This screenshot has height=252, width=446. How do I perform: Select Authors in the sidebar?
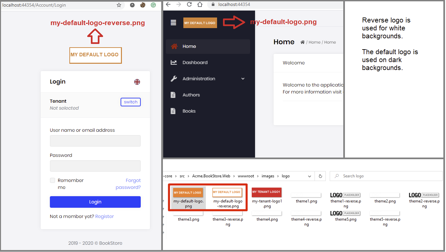(191, 95)
